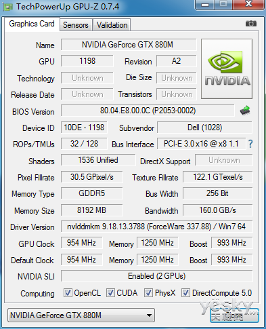Click the GPU Clock 954 MHz field
The width and height of the screenshot is (266, 329).
tap(81, 243)
